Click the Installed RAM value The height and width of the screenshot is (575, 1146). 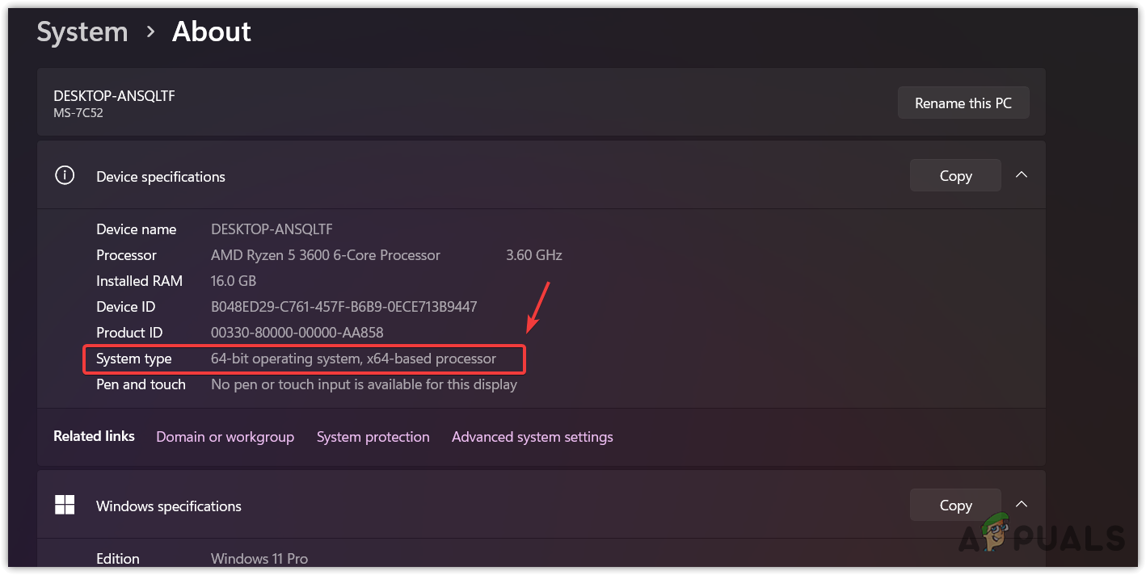tap(233, 281)
